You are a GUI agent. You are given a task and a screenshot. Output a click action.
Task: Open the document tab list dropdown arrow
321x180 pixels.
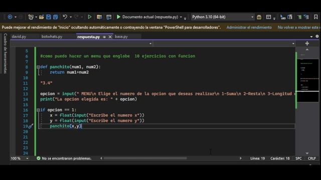(311, 36)
